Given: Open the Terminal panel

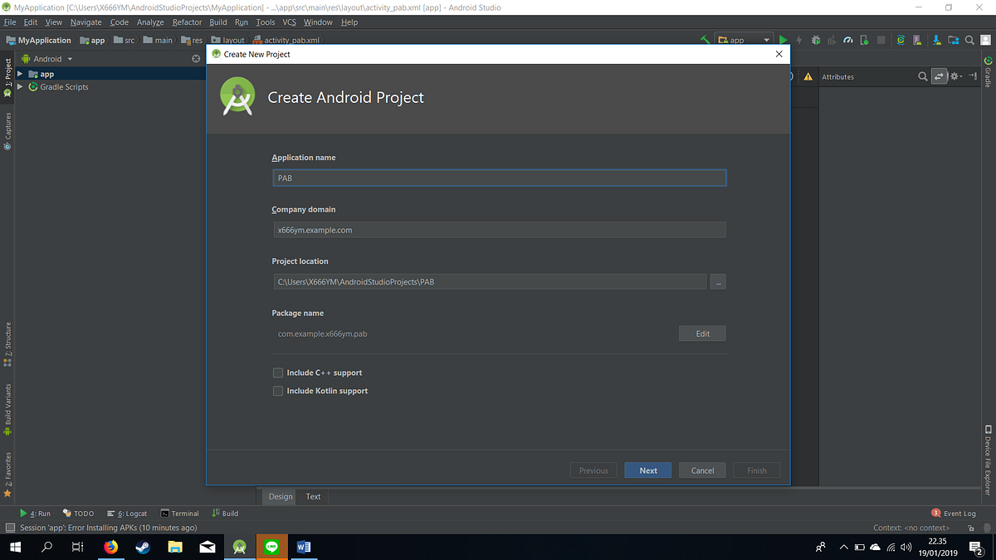Looking at the screenshot, I should coord(180,513).
